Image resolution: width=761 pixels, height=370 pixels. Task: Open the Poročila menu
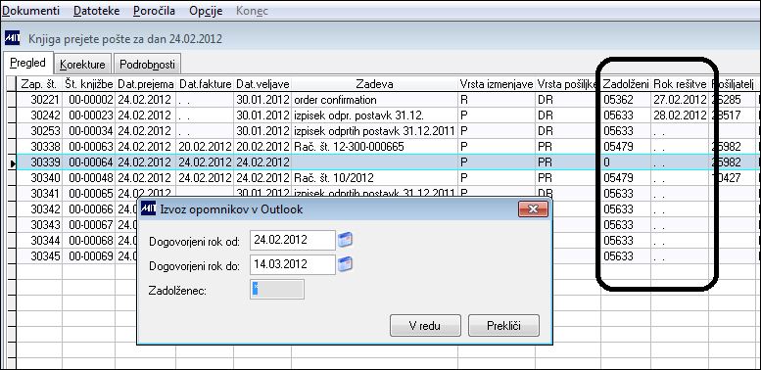coord(155,10)
